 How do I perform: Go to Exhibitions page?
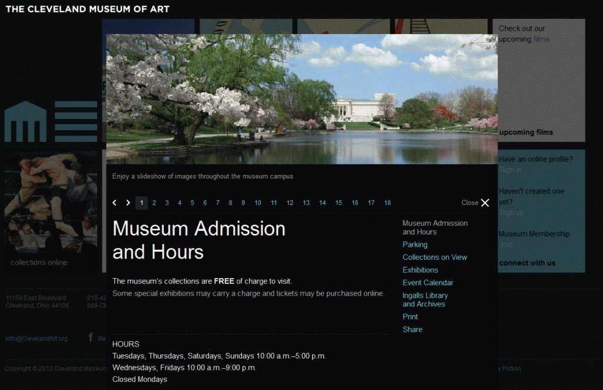[420, 270]
